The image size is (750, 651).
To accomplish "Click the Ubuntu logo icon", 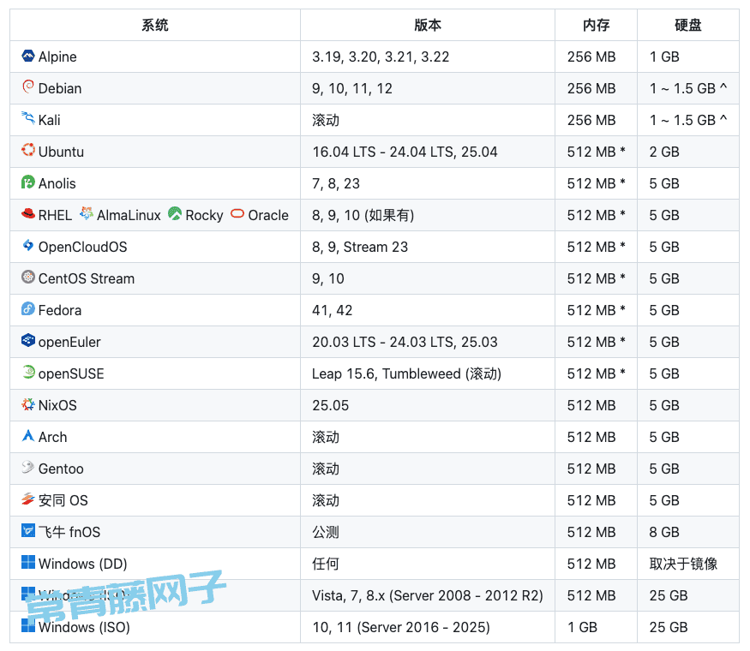I will coord(28,150).
